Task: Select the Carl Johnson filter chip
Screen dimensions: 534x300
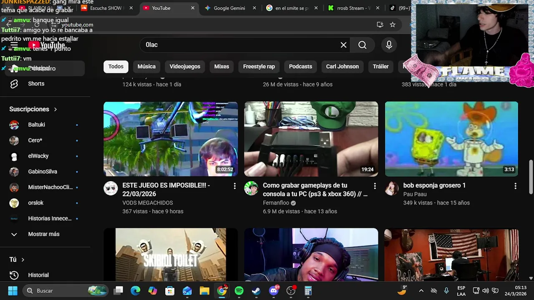Action: [x=343, y=66]
